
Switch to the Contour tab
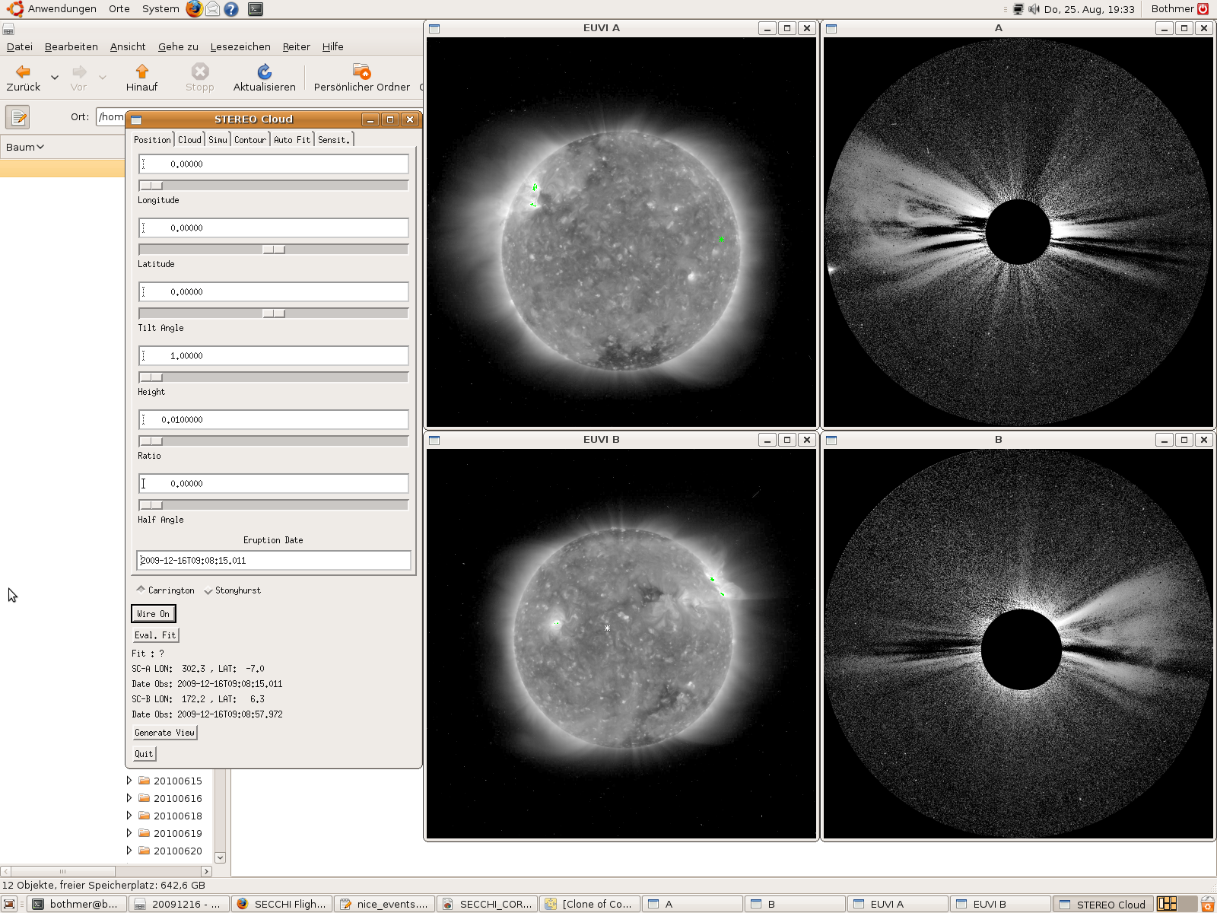point(250,139)
